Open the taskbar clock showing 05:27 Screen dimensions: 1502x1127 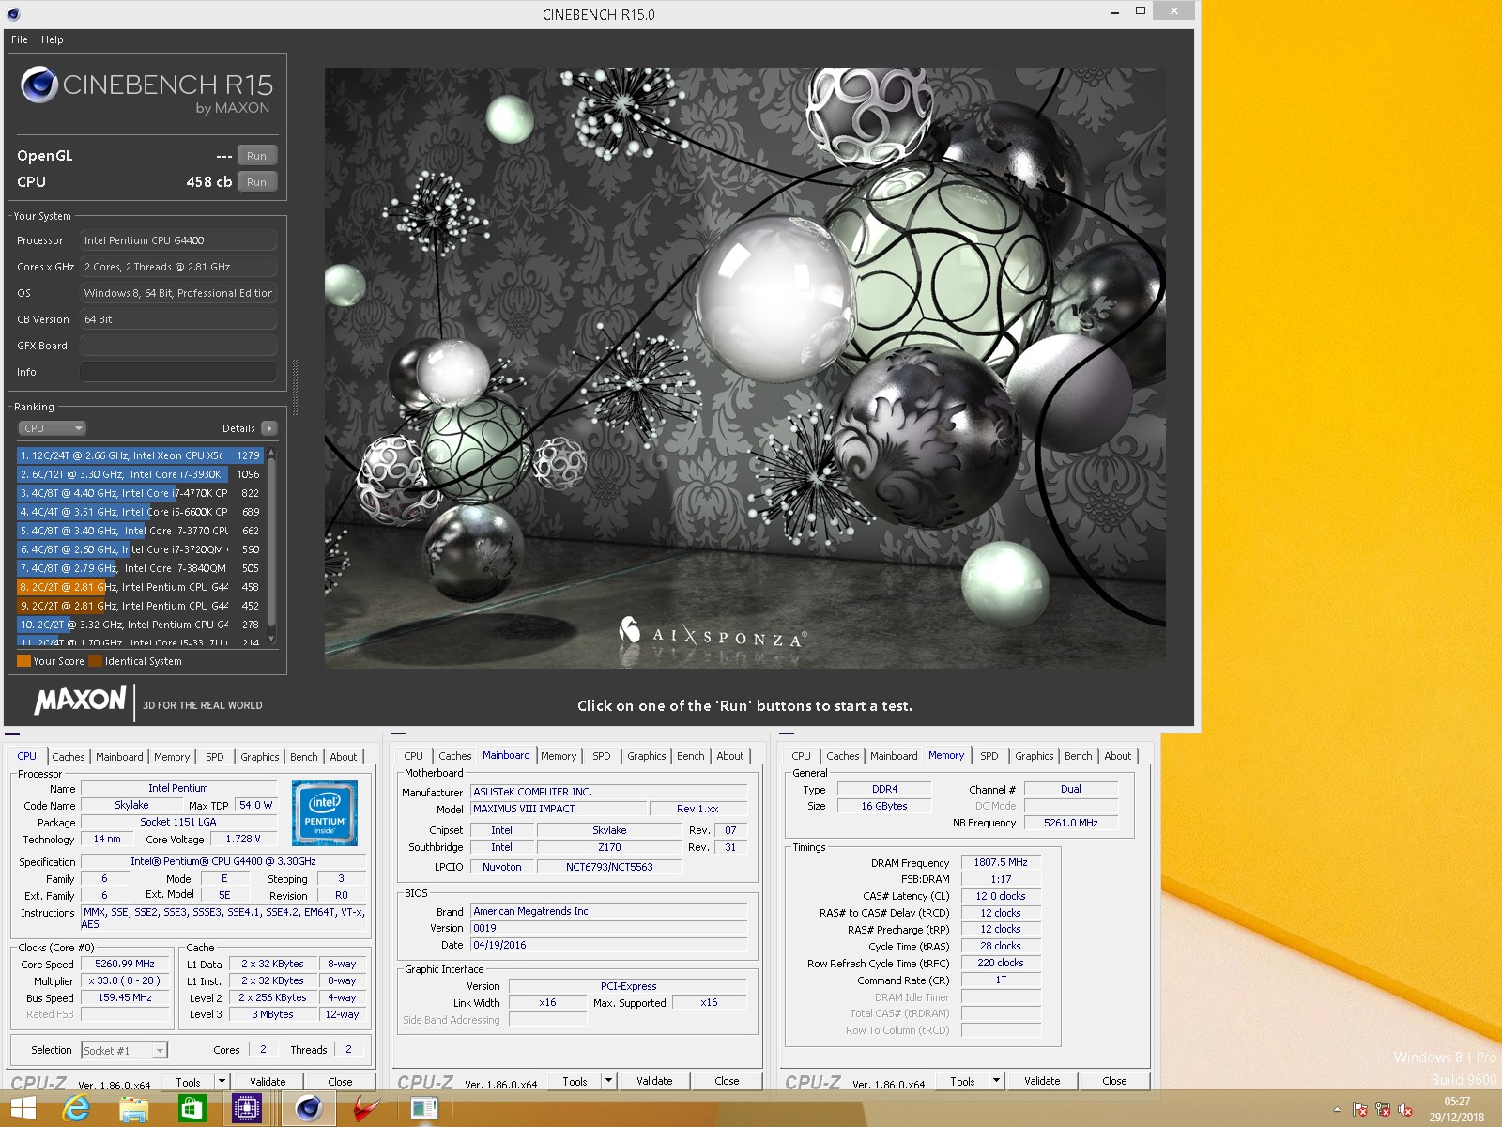coord(1457,1109)
